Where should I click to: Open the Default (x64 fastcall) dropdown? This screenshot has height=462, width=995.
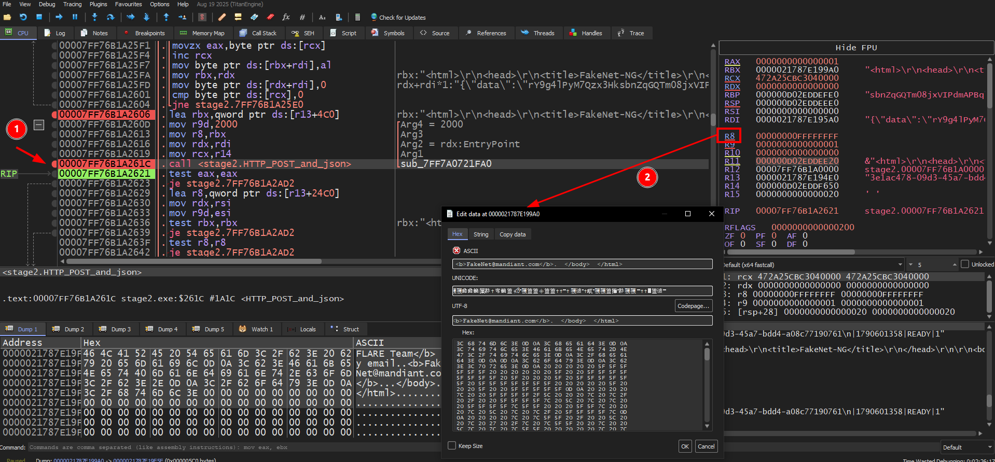point(813,264)
